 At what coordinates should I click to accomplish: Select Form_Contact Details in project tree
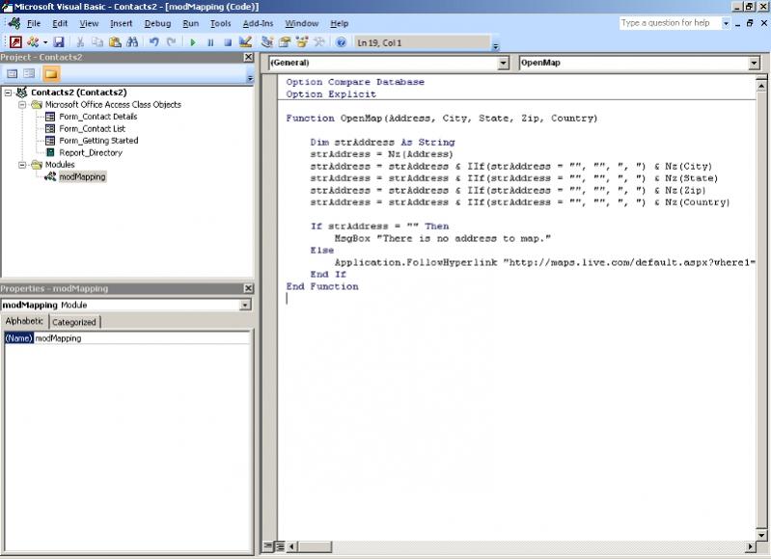click(x=97, y=117)
